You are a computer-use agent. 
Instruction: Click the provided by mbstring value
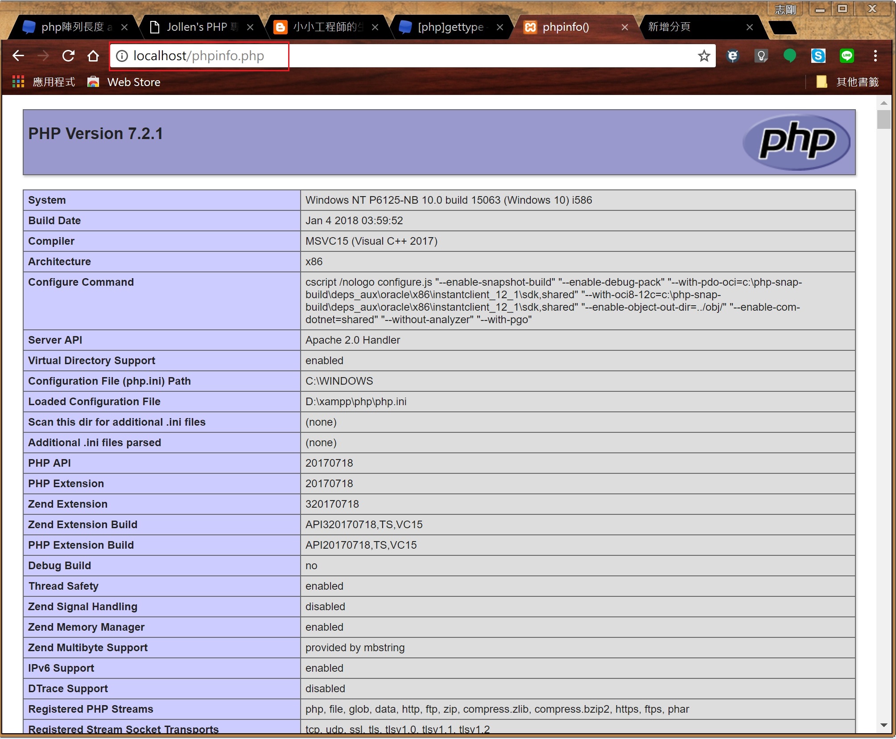(355, 648)
